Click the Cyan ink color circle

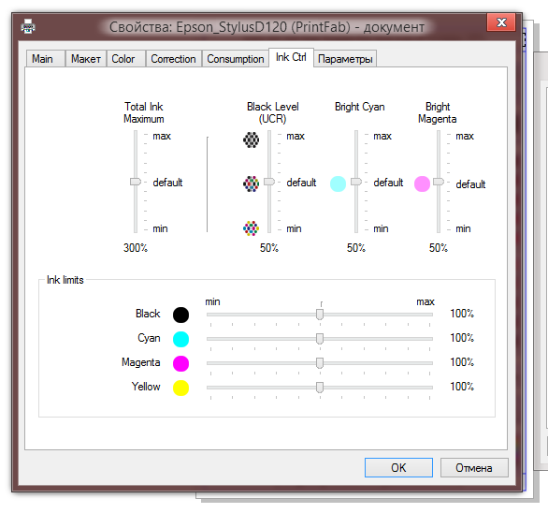[181, 339]
